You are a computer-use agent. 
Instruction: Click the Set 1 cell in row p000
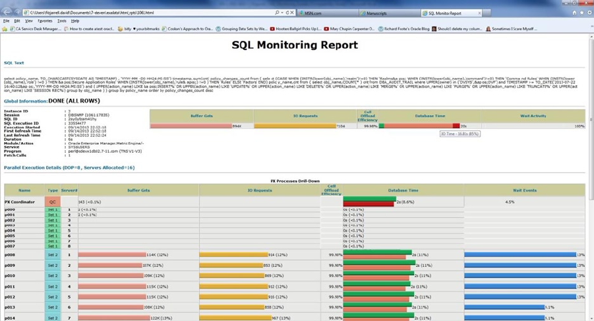point(52,209)
